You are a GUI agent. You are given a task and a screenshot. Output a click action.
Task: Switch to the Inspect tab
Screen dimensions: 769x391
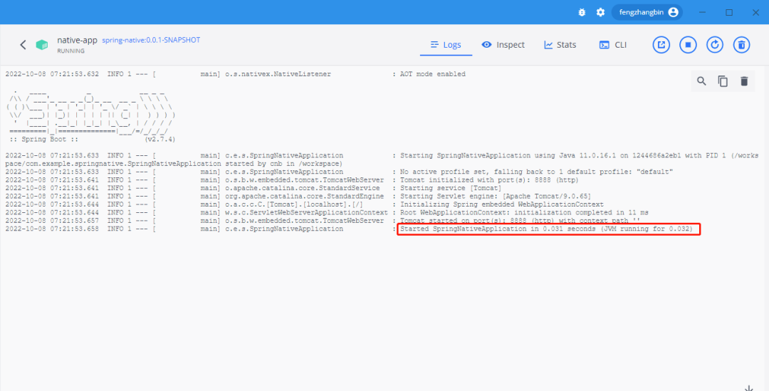[503, 45]
